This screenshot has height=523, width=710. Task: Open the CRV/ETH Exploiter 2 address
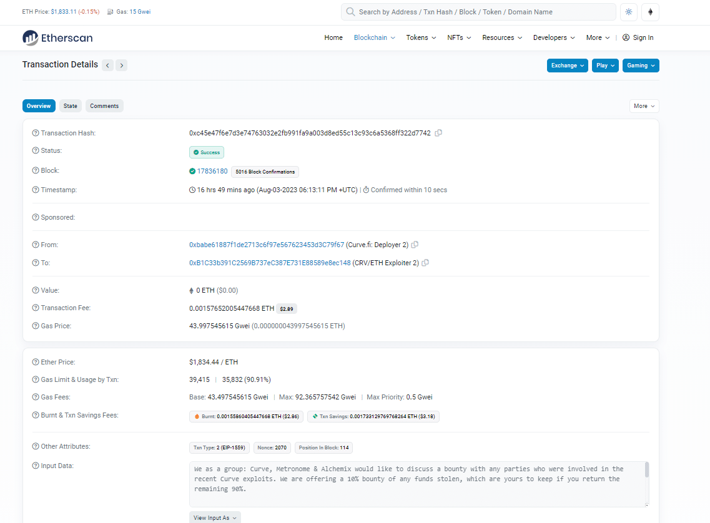(x=270, y=263)
